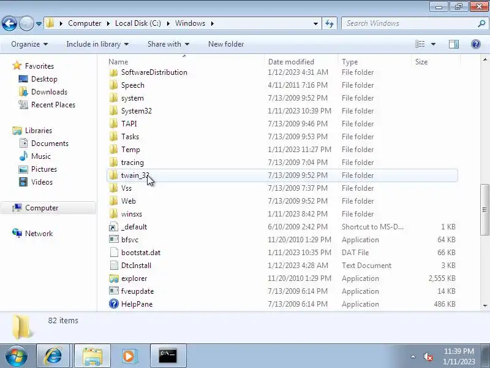Open Downloads in the navigation pane

pos(49,91)
